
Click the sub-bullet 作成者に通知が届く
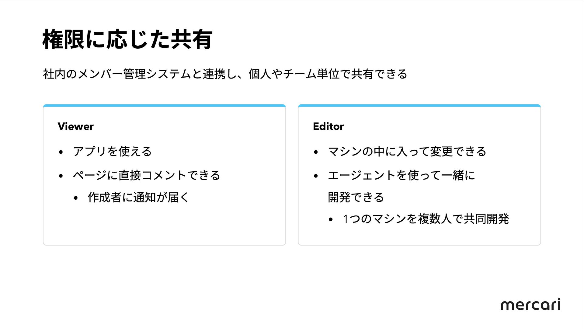coord(138,198)
